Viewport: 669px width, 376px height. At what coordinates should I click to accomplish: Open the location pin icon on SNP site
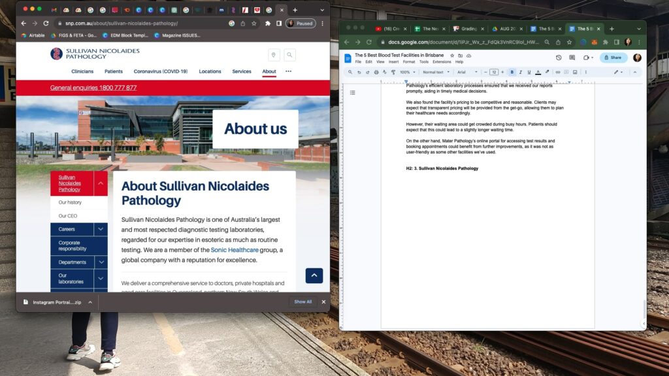click(274, 55)
